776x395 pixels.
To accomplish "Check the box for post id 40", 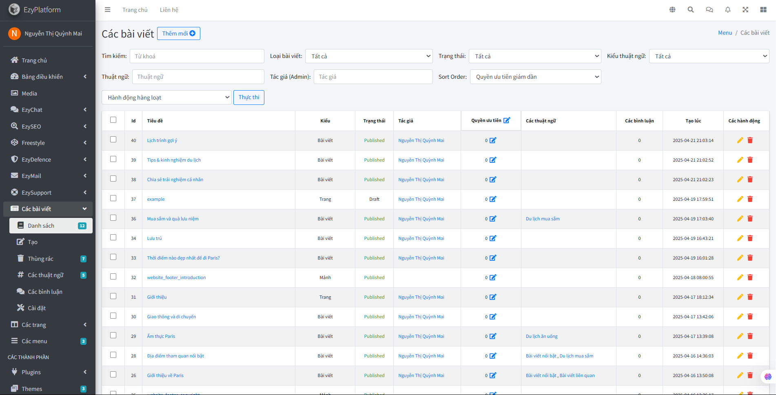I will [x=113, y=140].
